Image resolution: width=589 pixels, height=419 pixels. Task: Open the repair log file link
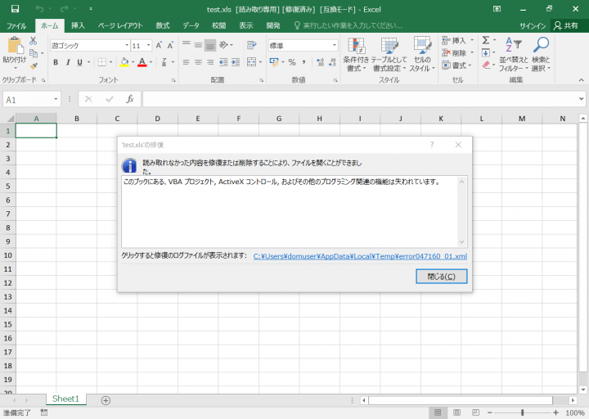[x=360, y=256]
